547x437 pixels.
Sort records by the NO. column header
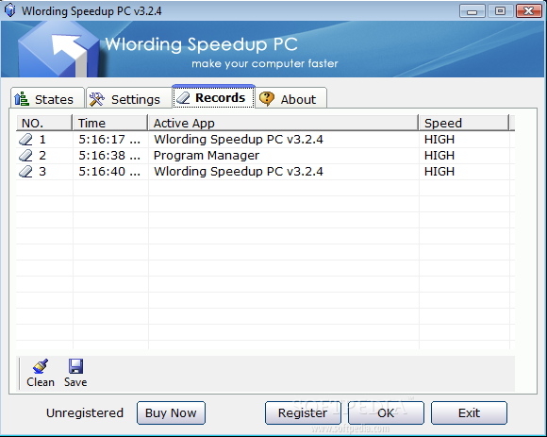click(44, 123)
